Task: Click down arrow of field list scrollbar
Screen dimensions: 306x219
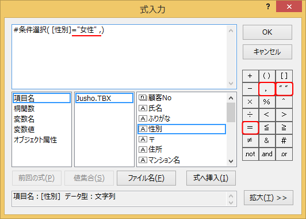Action: [231, 161]
